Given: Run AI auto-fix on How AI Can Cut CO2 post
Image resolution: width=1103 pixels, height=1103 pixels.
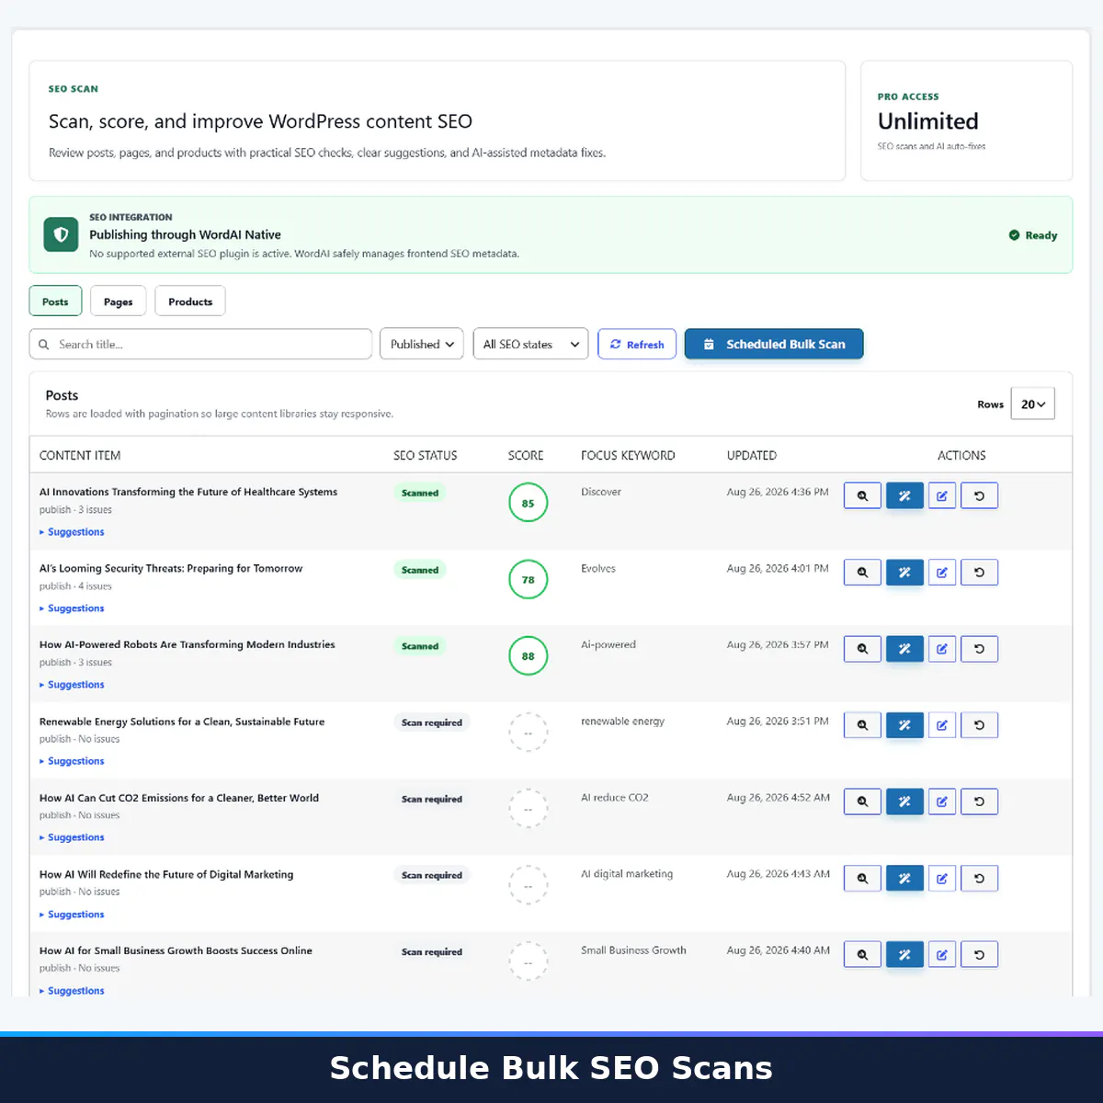Looking at the screenshot, I should point(904,802).
